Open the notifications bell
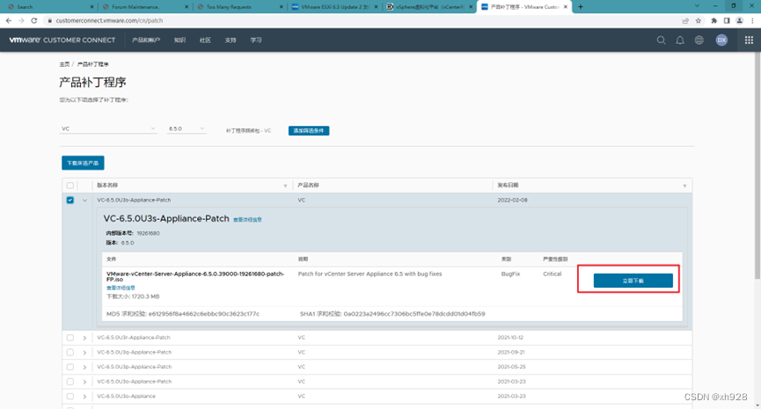This screenshot has height=409, width=761. pyautogui.click(x=680, y=40)
